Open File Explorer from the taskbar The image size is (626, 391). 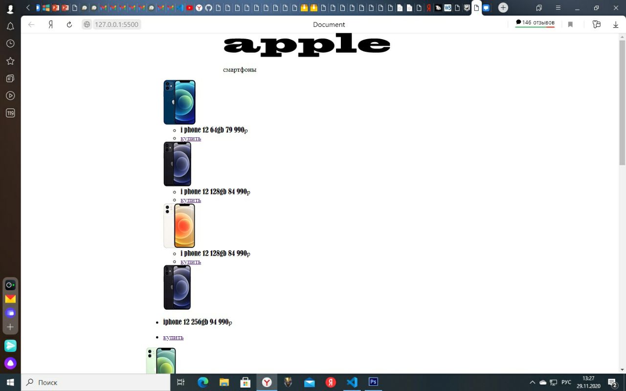(224, 382)
